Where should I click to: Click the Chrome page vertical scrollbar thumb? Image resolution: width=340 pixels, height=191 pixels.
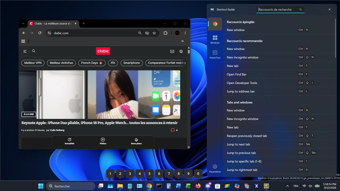tap(189, 51)
